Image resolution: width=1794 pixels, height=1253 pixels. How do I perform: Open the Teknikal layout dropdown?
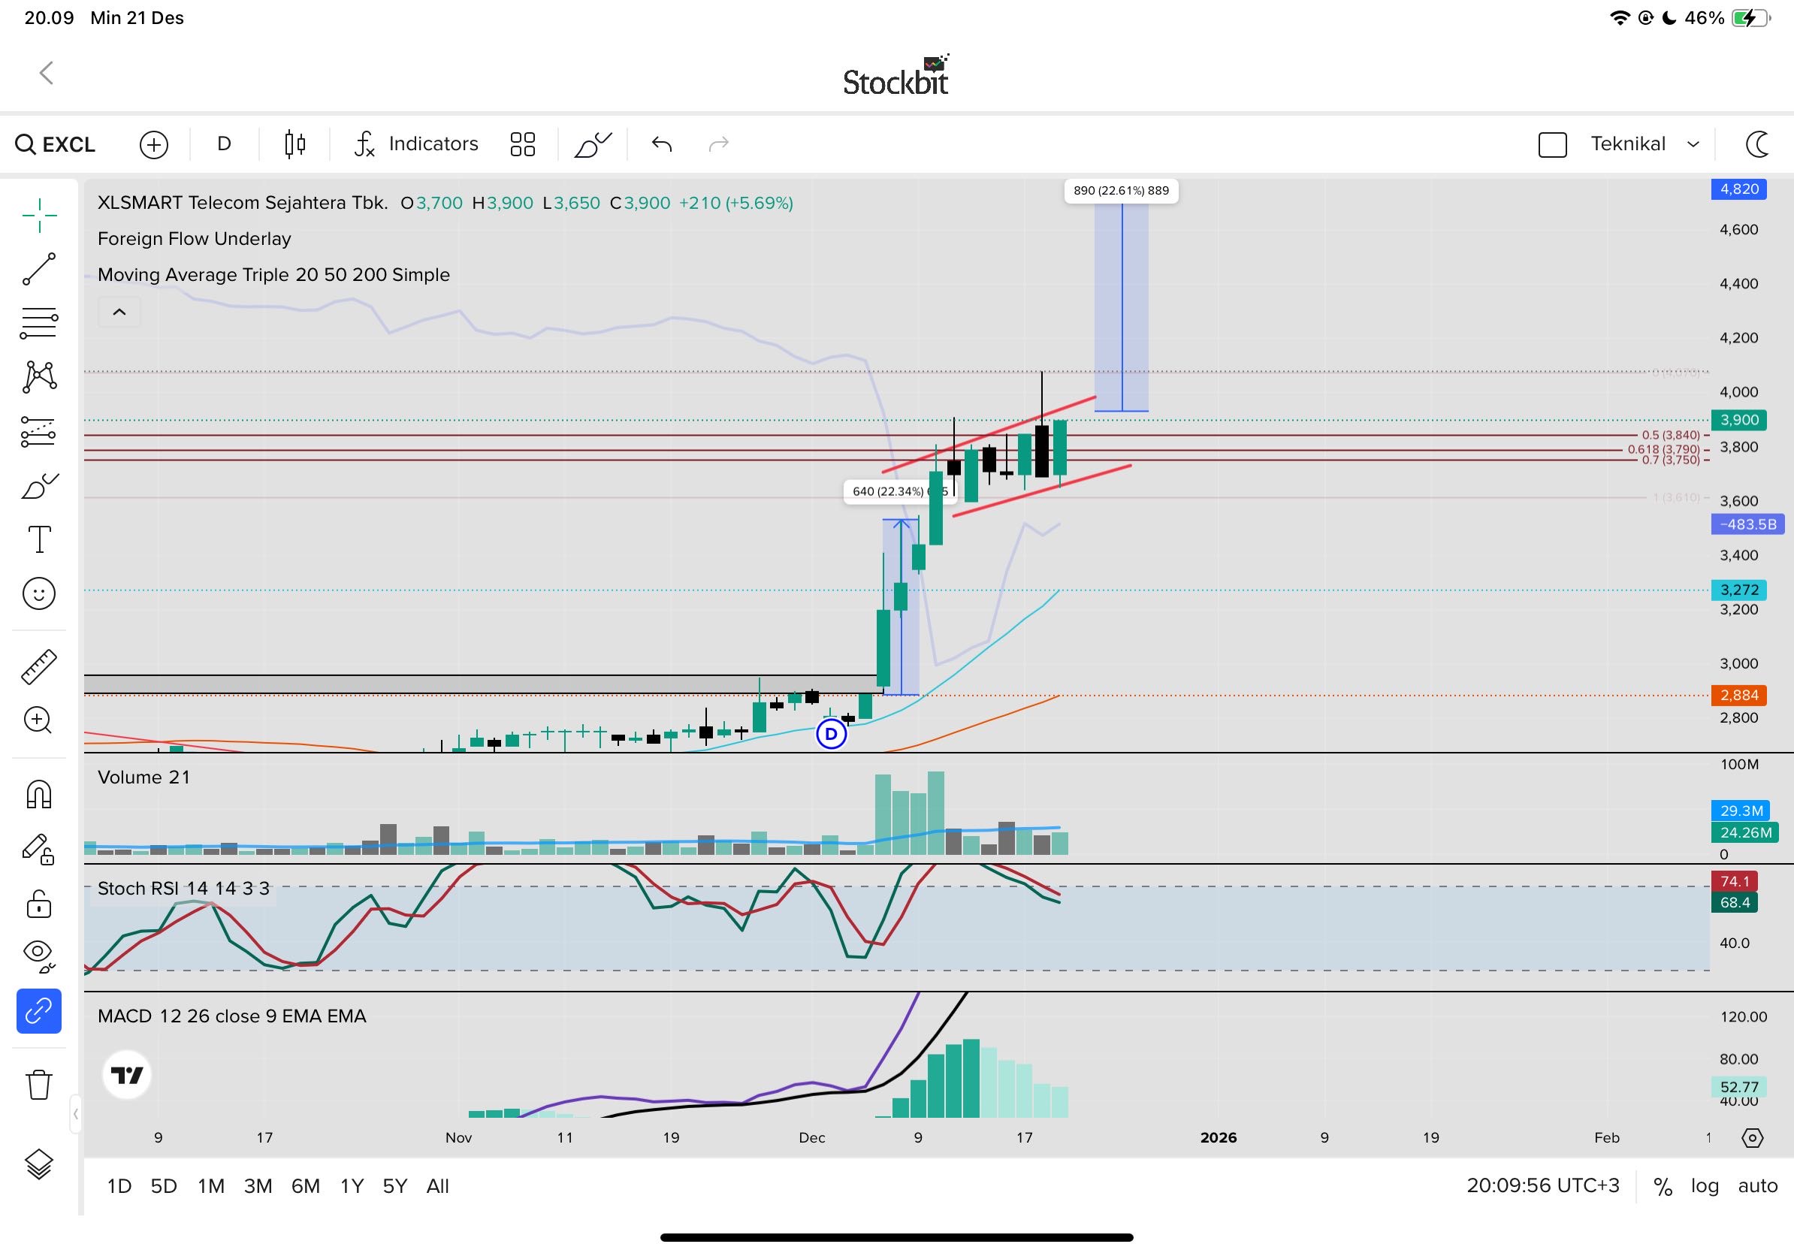tap(1644, 143)
